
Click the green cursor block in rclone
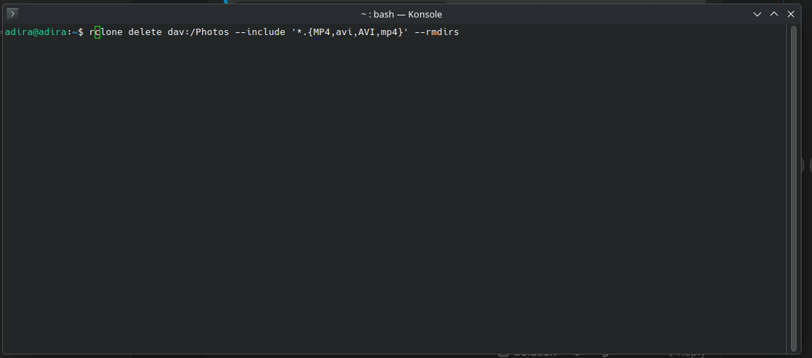[x=97, y=32]
